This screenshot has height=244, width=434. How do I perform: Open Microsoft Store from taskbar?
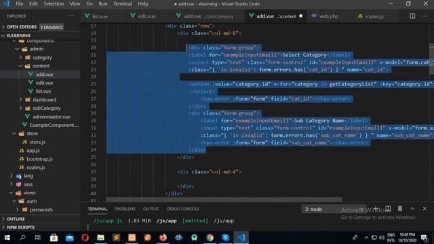coord(54,238)
